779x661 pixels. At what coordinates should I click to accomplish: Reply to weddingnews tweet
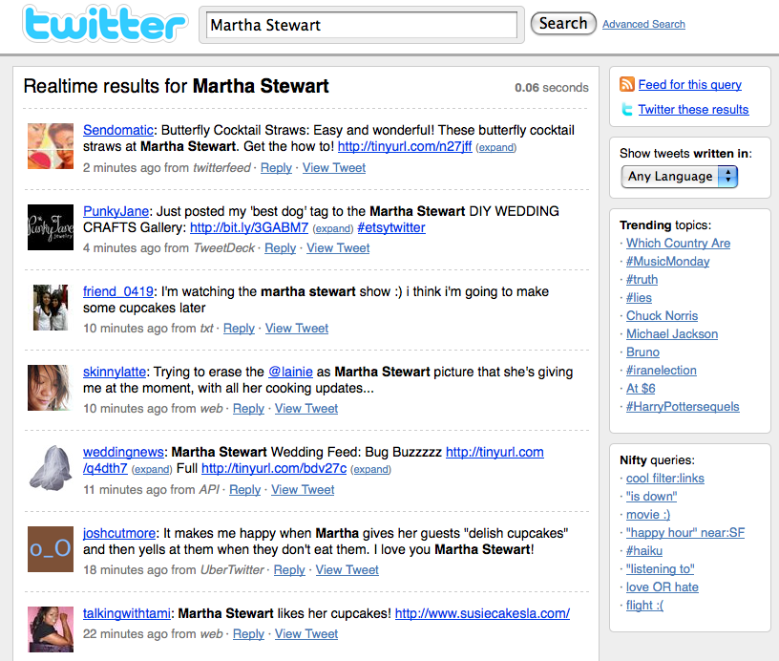245,489
